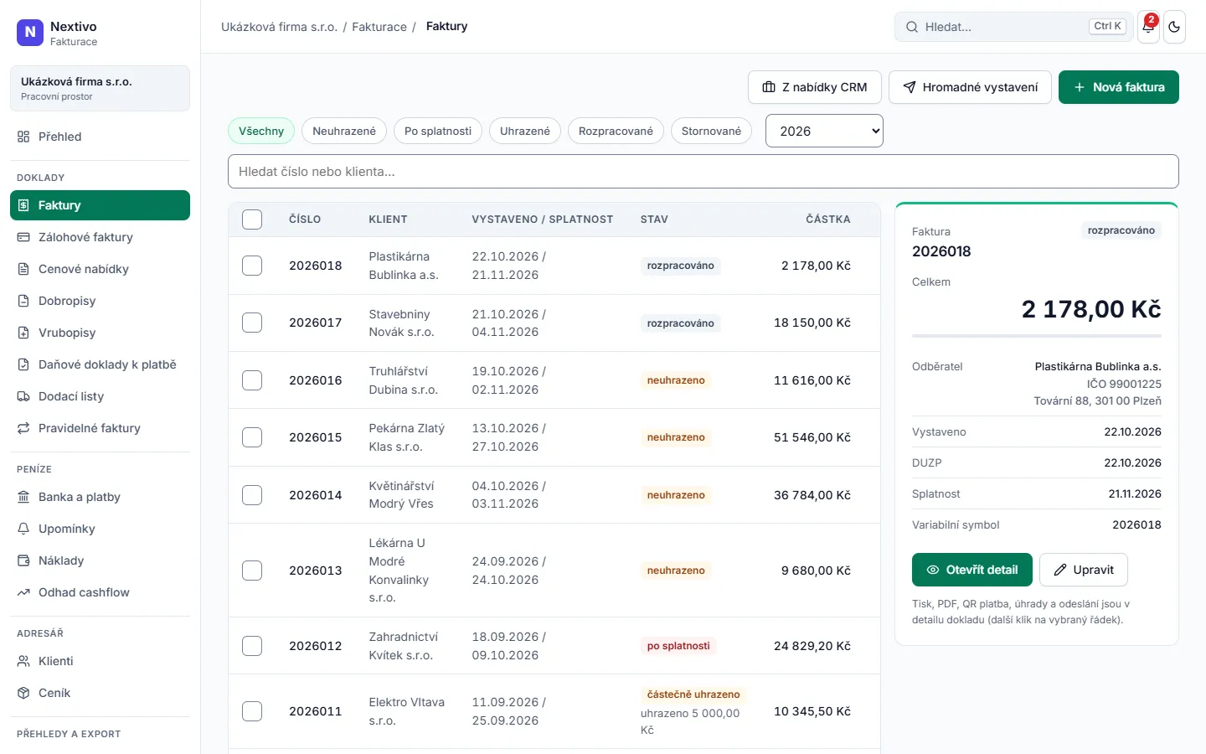
Task: Click the Banka a platby bank icon
Action: (23, 497)
